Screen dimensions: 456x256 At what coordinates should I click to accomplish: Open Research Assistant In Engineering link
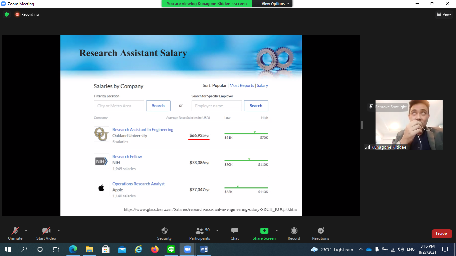point(143,130)
